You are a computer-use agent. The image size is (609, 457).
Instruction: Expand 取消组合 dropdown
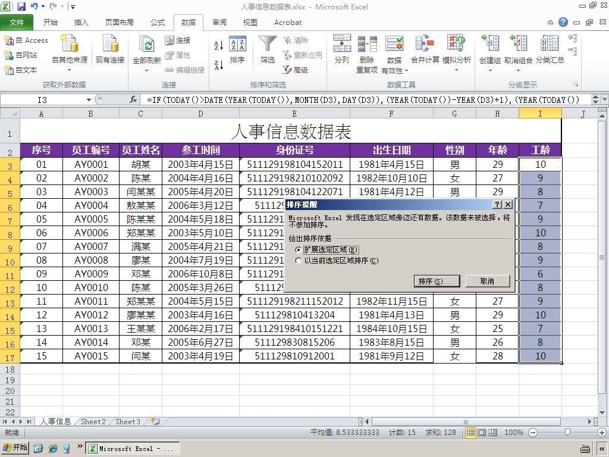point(518,70)
